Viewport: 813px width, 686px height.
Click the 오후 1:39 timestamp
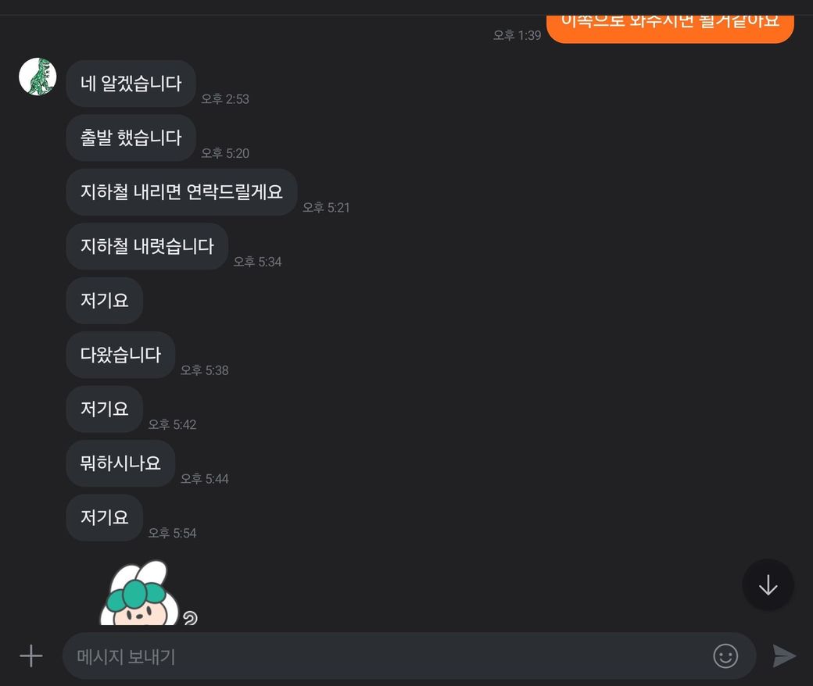[x=517, y=35]
